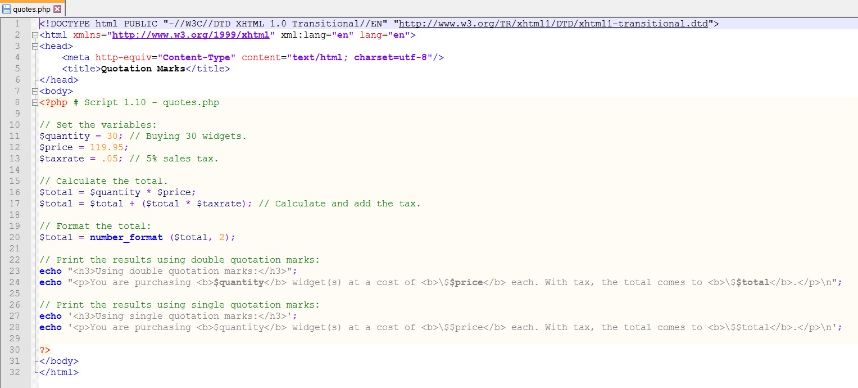Click the "// Calculate the total." comment
This screenshot has width=858, height=388.
point(104,181)
